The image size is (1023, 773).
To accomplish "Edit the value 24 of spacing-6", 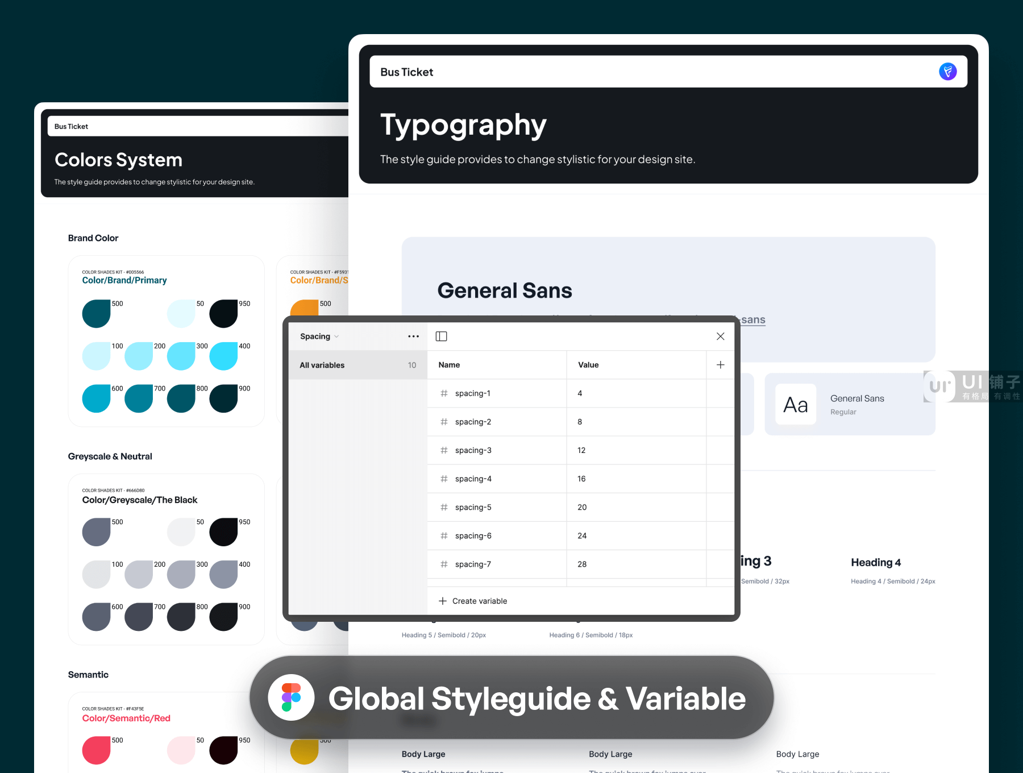I will coord(582,535).
